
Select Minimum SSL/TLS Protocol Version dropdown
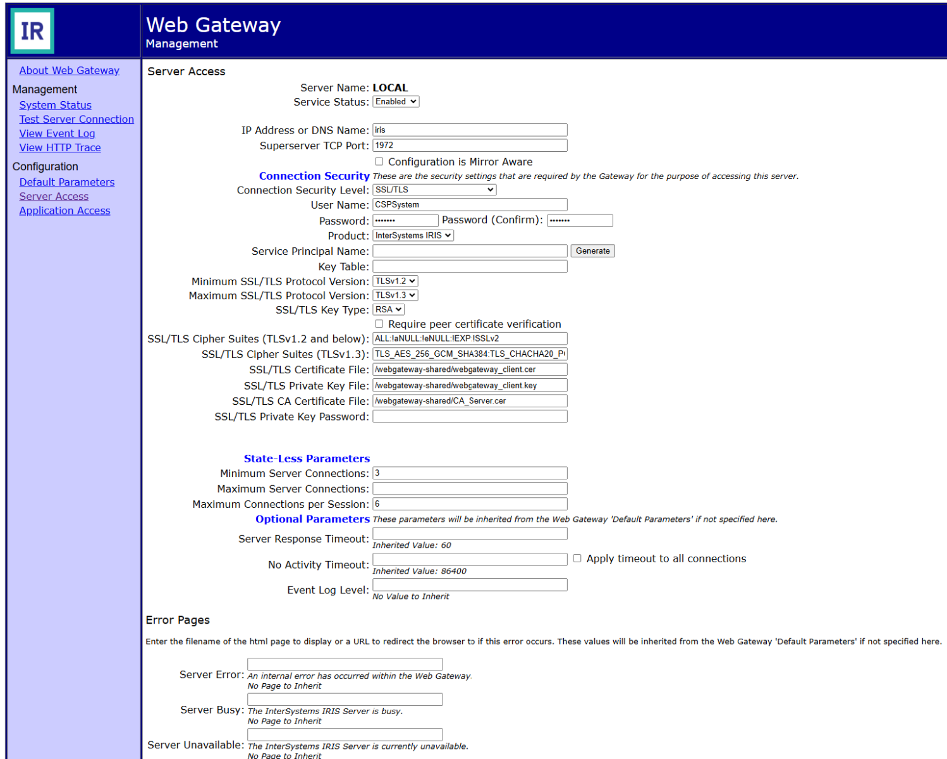pos(396,281)
